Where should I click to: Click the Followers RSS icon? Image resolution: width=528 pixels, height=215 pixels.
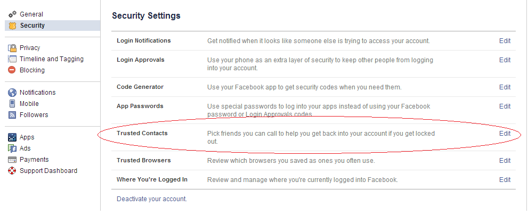(12, 115)
